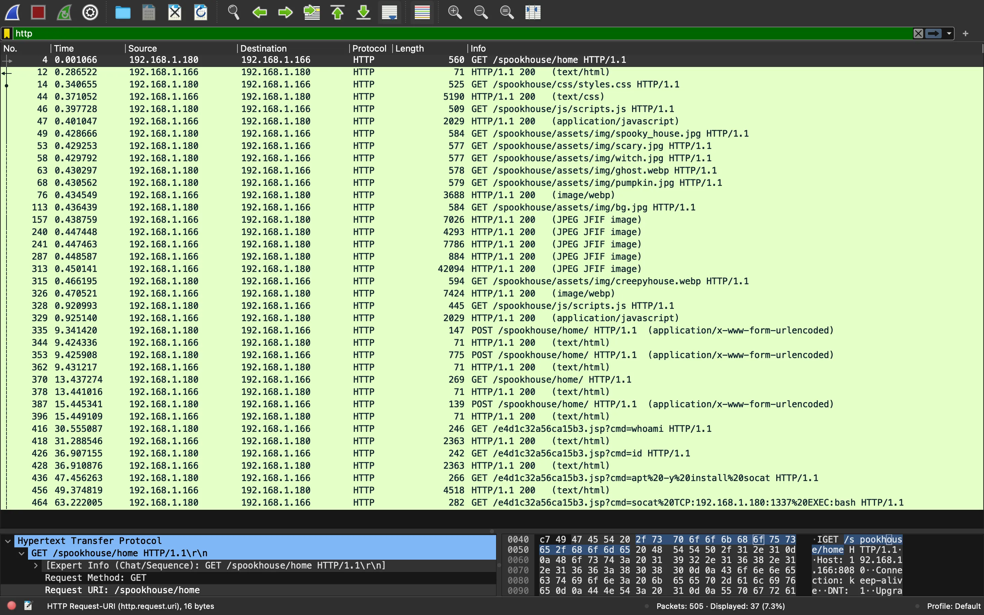The image size is (984, 615).
Task: Expand the Expert Info entry
Action: click(x=36, y=565)
